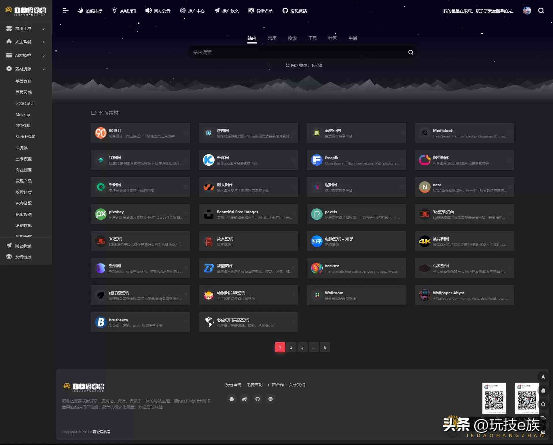This screenshot has height=445, width=553.
Task: Open the Wallpaper Abyss card
Action: click(x=464, y=295)
